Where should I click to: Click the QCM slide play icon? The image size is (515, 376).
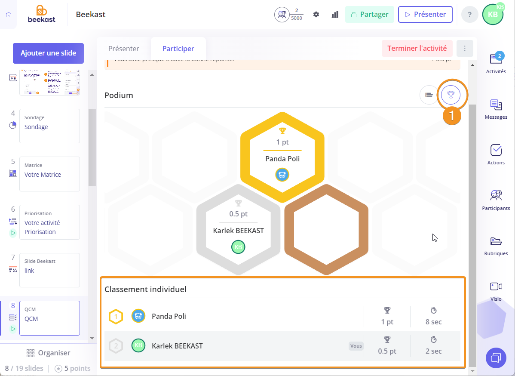pyautogui.click(x=13, y=329)
